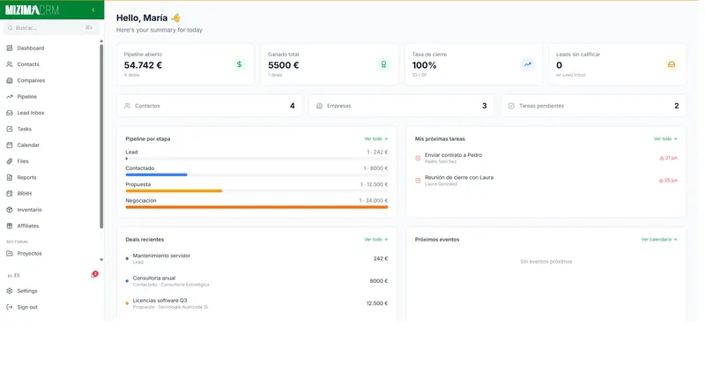The height and width of the screenshot is (379, 705).
Task: Check off the Enviar contrato a Pedro task
Action: pyautogui.click(x=418, y=158)
